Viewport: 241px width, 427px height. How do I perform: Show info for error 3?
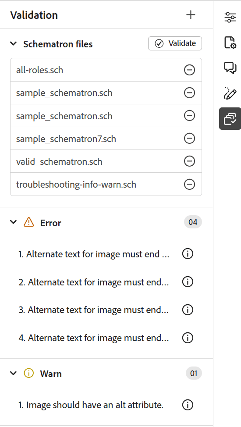coord(188,310)
